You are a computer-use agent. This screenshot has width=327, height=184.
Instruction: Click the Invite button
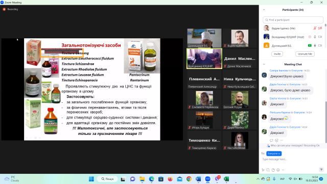[x=277, y=54]
